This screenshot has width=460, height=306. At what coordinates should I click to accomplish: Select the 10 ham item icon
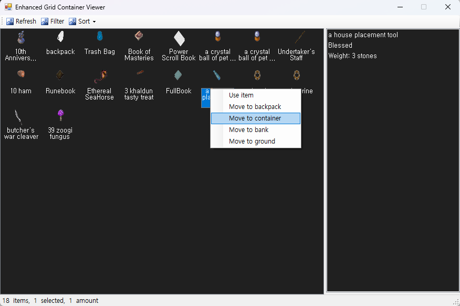21,73
